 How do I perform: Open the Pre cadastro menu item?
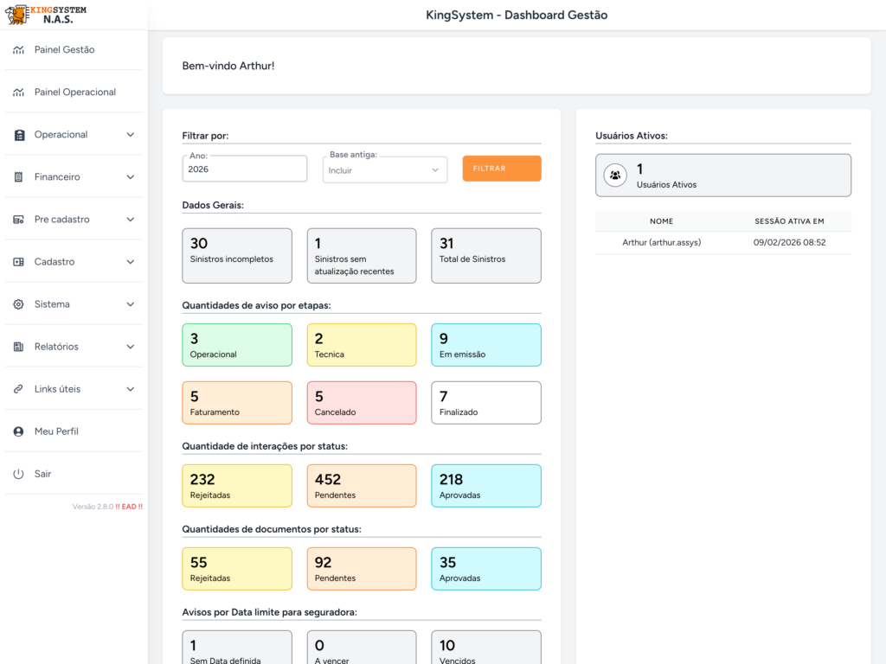(x=62, y=220)
